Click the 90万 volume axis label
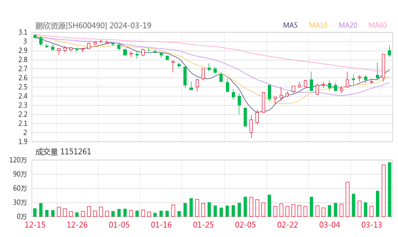Viewport: 398px width, 237px height. pos(20,175)
